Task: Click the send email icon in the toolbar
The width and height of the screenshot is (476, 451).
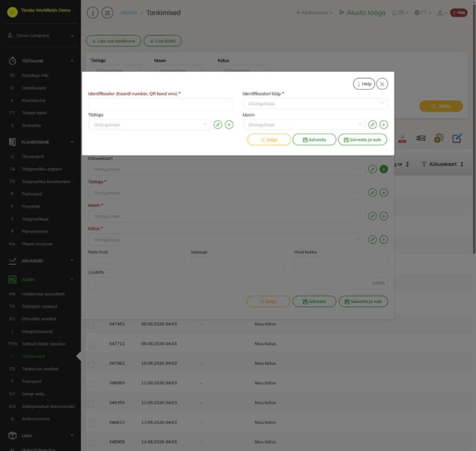Action: pyautogui.click(x=420, y=138)
